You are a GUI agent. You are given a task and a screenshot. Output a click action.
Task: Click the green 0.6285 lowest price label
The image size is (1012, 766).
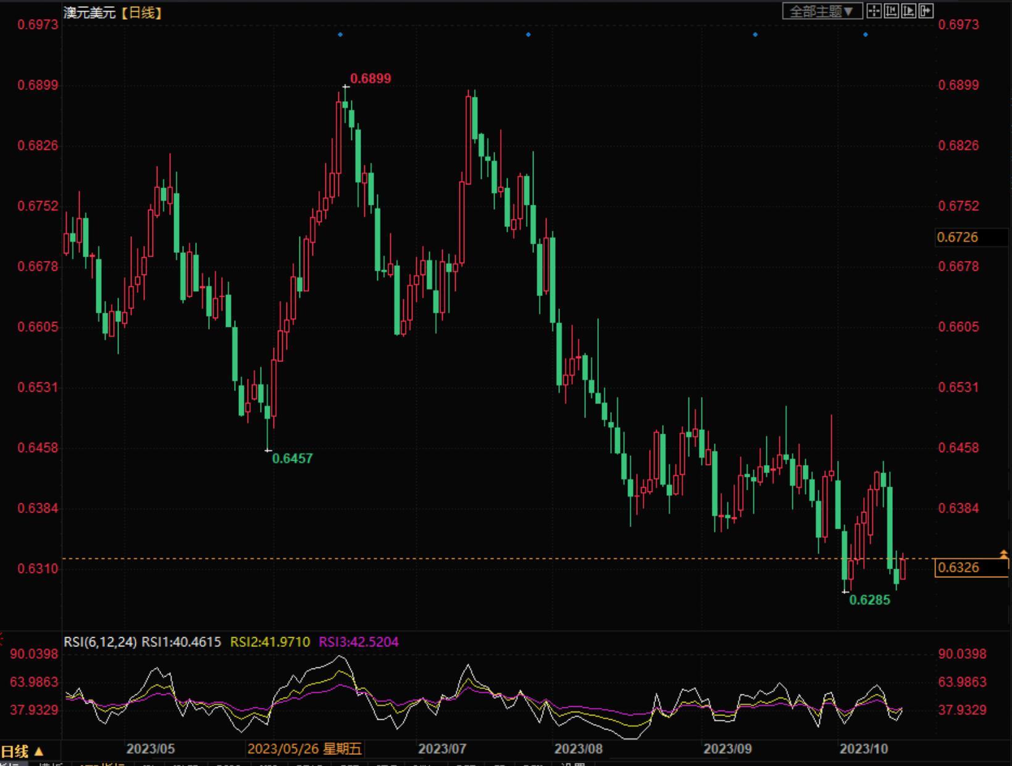[x=869, y=599]
